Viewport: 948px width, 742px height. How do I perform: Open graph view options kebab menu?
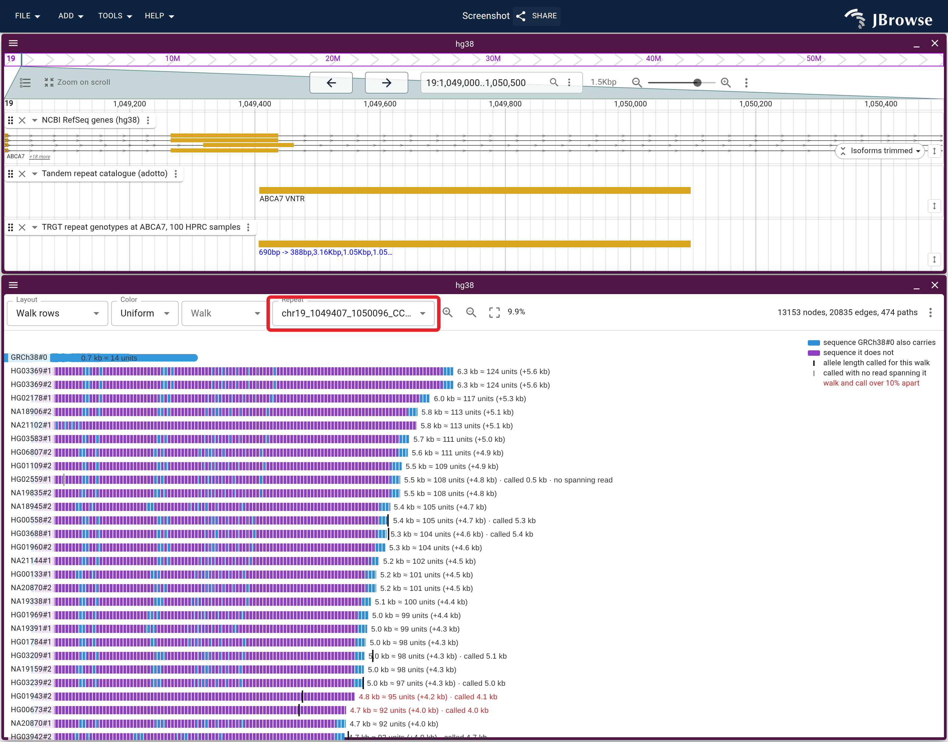930,312
